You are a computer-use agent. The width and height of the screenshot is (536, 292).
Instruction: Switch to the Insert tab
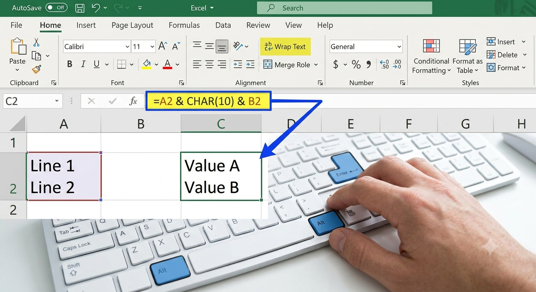86,25
